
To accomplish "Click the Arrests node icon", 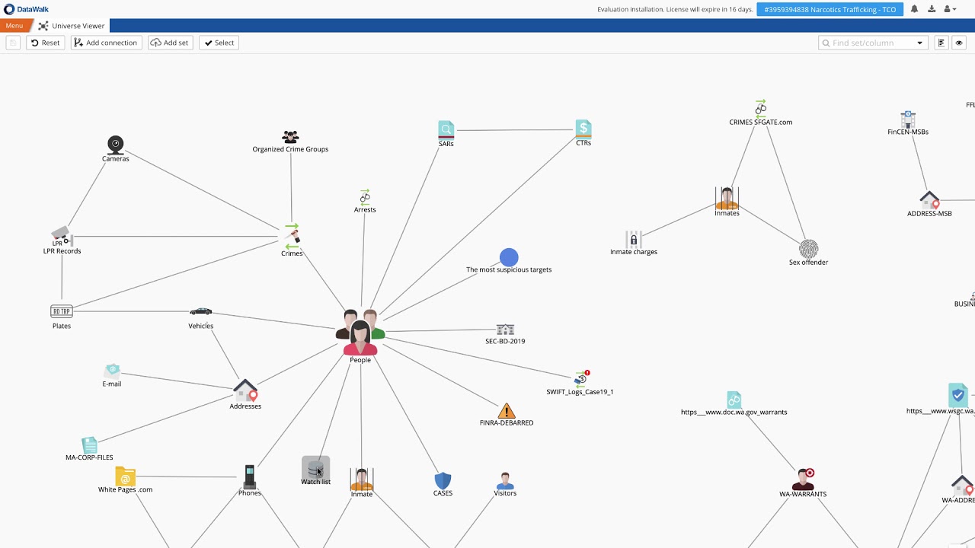I will (x=365, y=197).
